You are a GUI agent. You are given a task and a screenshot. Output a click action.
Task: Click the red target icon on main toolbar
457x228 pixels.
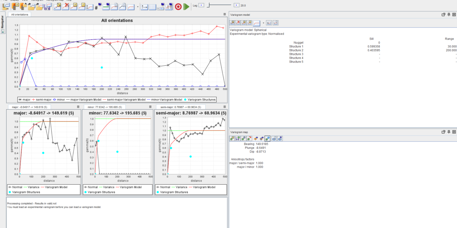pos(178,6)
